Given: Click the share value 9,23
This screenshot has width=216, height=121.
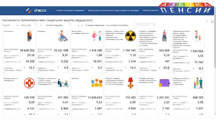Looking at the screenshot, I should [x=99, y=102].
